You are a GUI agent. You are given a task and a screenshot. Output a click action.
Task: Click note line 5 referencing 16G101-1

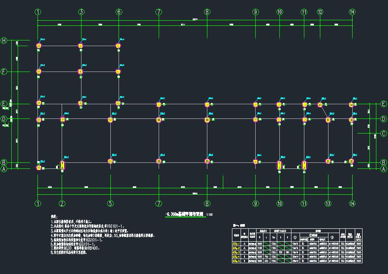[77, 240]
